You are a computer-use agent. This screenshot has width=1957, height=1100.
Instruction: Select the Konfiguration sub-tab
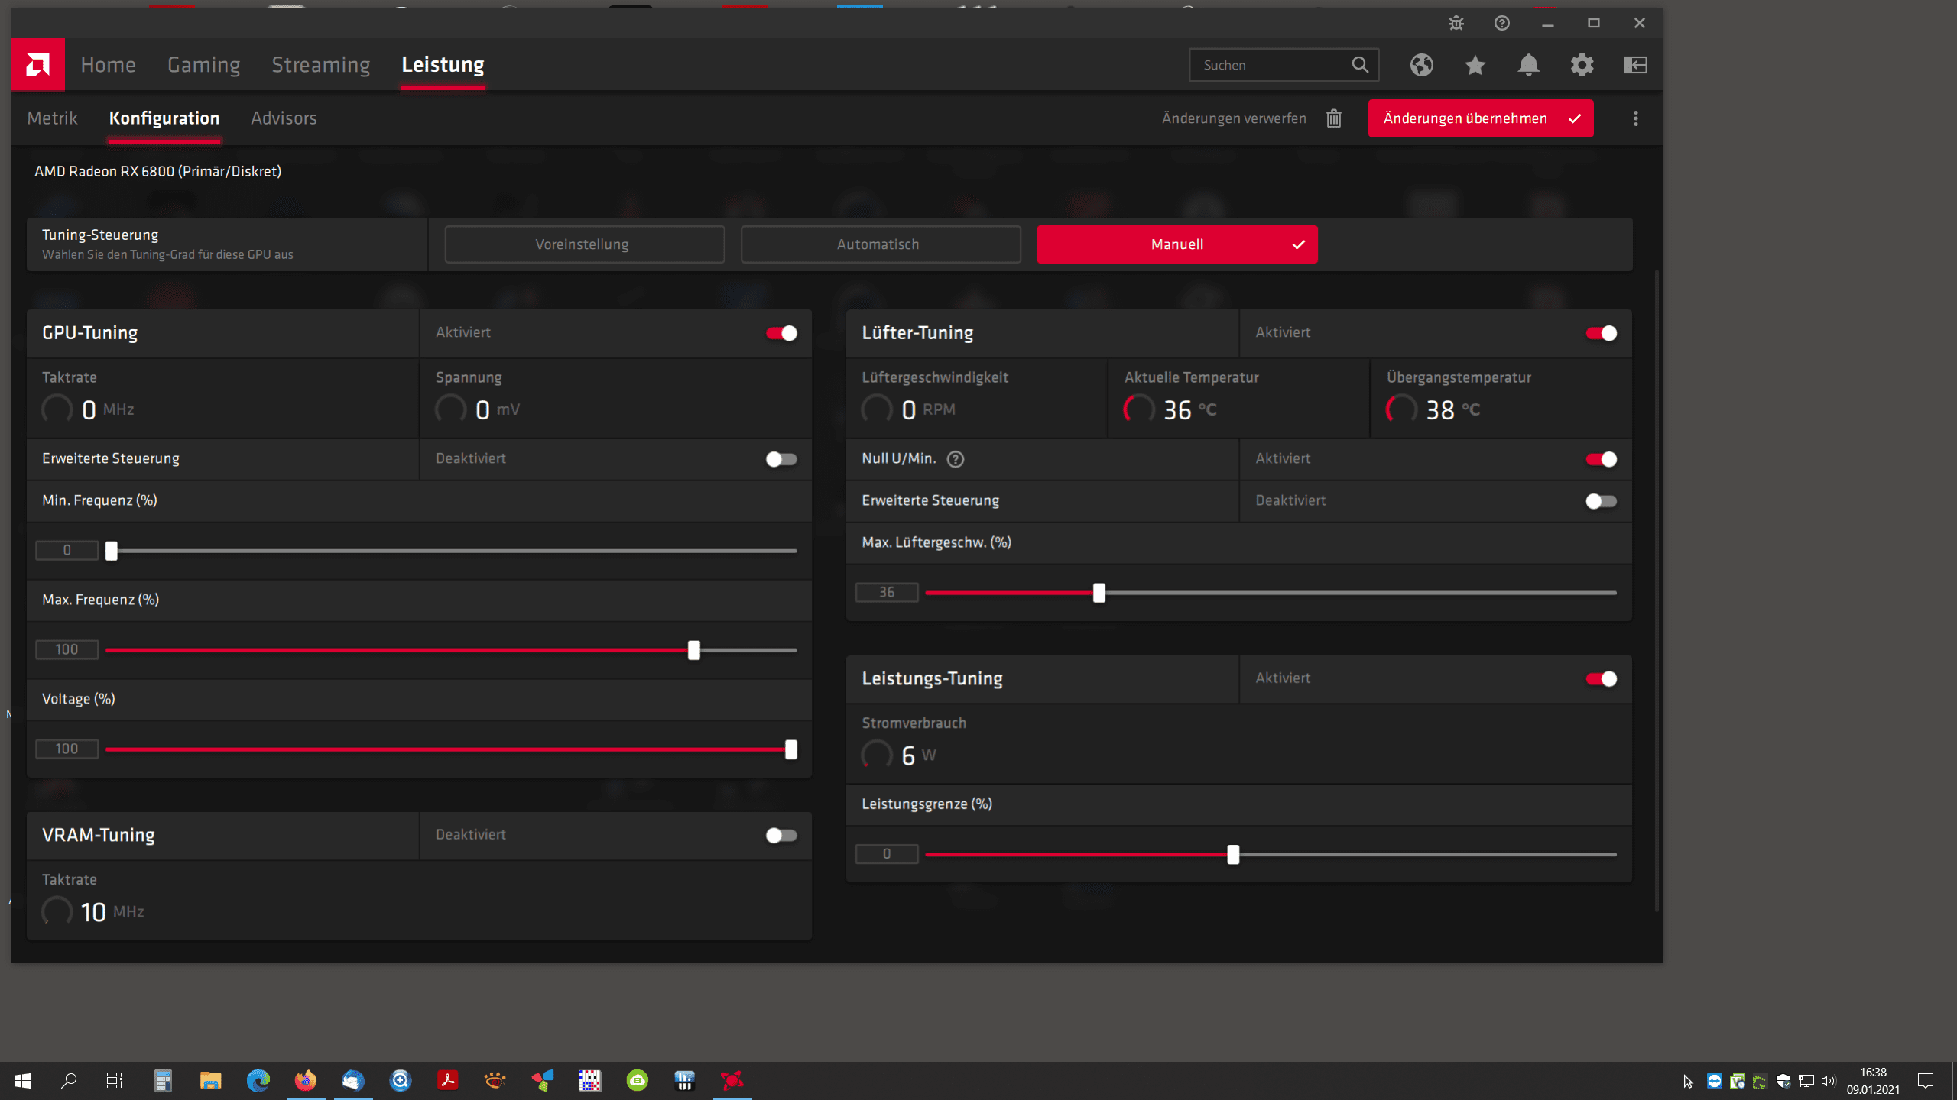[x=164, y=118]
